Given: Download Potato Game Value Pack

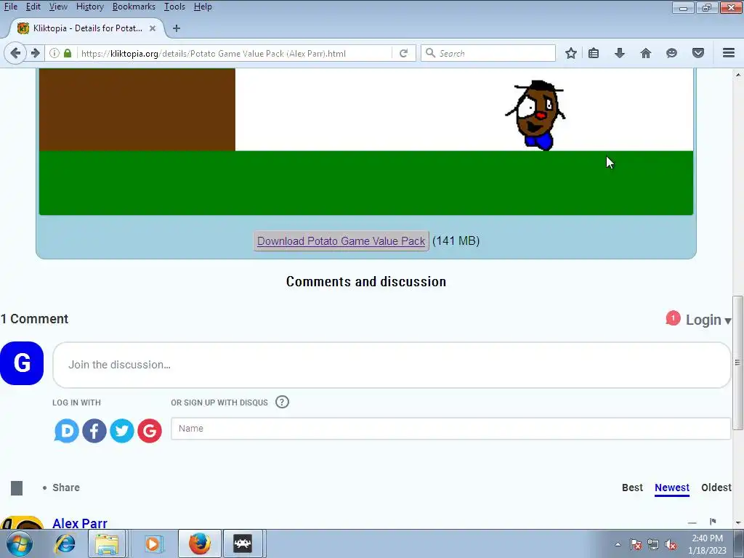Looking at the screenshot, I should tap(341, 241).
